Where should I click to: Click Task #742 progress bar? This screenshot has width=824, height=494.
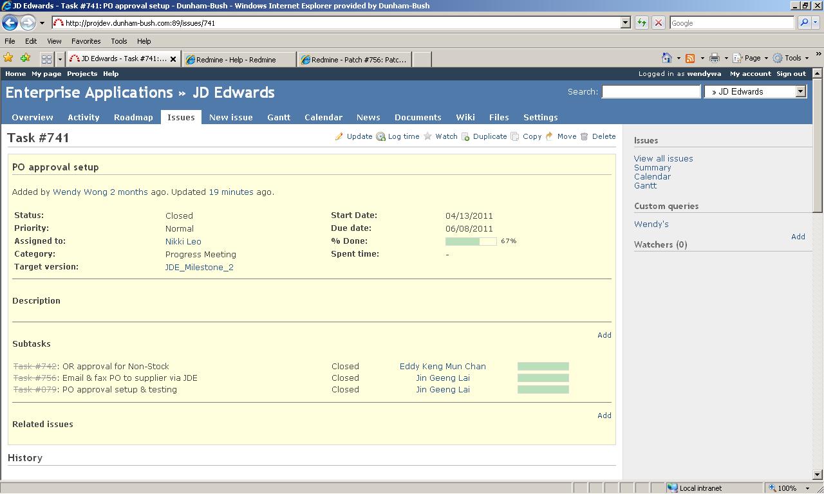point(543,366)
